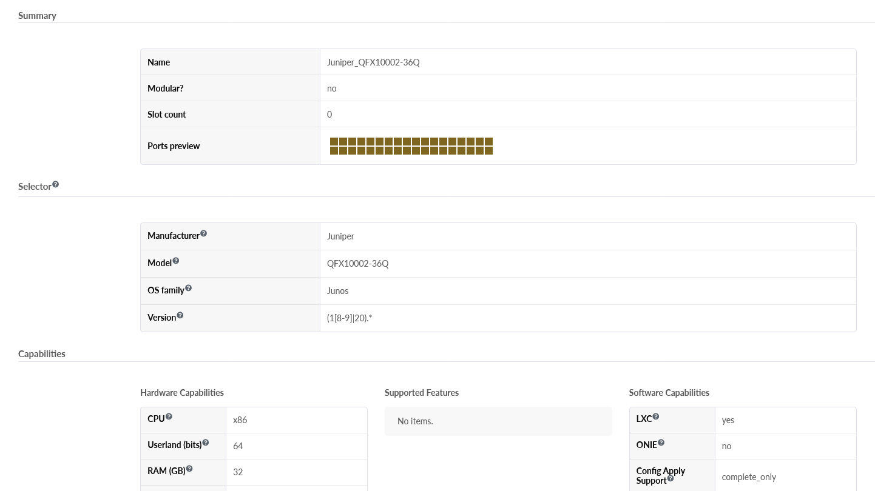The height and width of the screenshot is (491, 875).
Task: Click the complete_only config apply value
Action: [749, 477]
